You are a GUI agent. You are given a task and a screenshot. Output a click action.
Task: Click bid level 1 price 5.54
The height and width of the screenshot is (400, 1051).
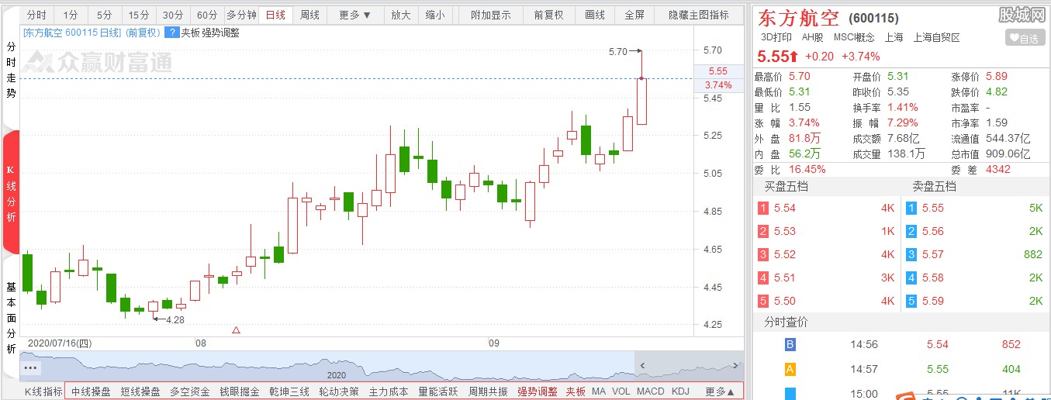(785, 208)
